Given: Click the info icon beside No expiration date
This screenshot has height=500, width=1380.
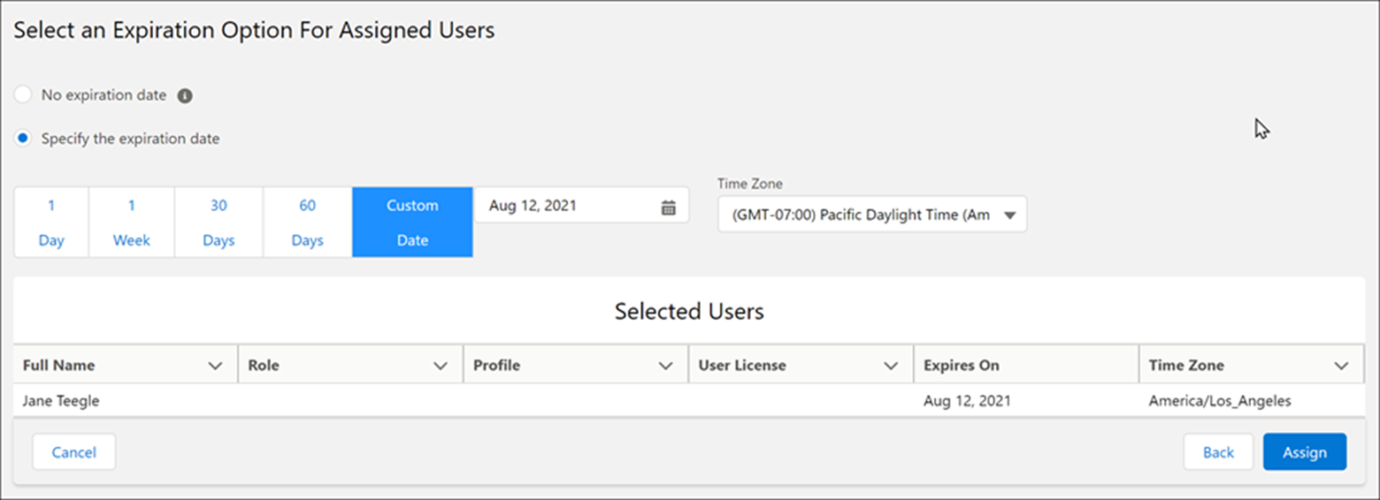Looking at the screenshot, I should click(185, 95).
